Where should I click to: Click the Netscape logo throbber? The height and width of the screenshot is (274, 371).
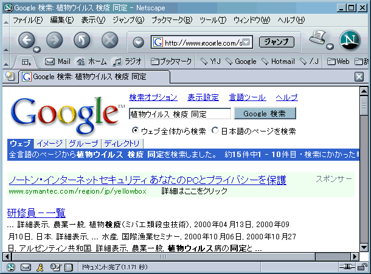pos(350,41)
